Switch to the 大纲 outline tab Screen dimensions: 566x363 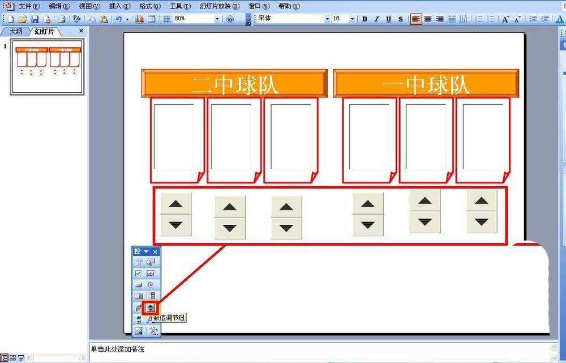click(15, 32)
